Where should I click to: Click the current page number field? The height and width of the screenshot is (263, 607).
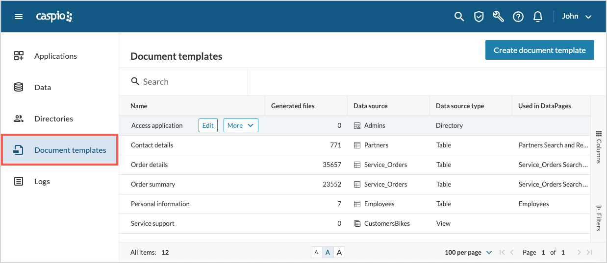543,252
